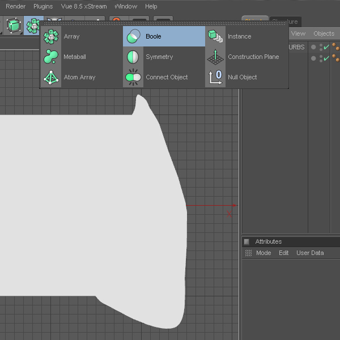
Task: Add a Metaball object from the popup
Action: point(82,57)
